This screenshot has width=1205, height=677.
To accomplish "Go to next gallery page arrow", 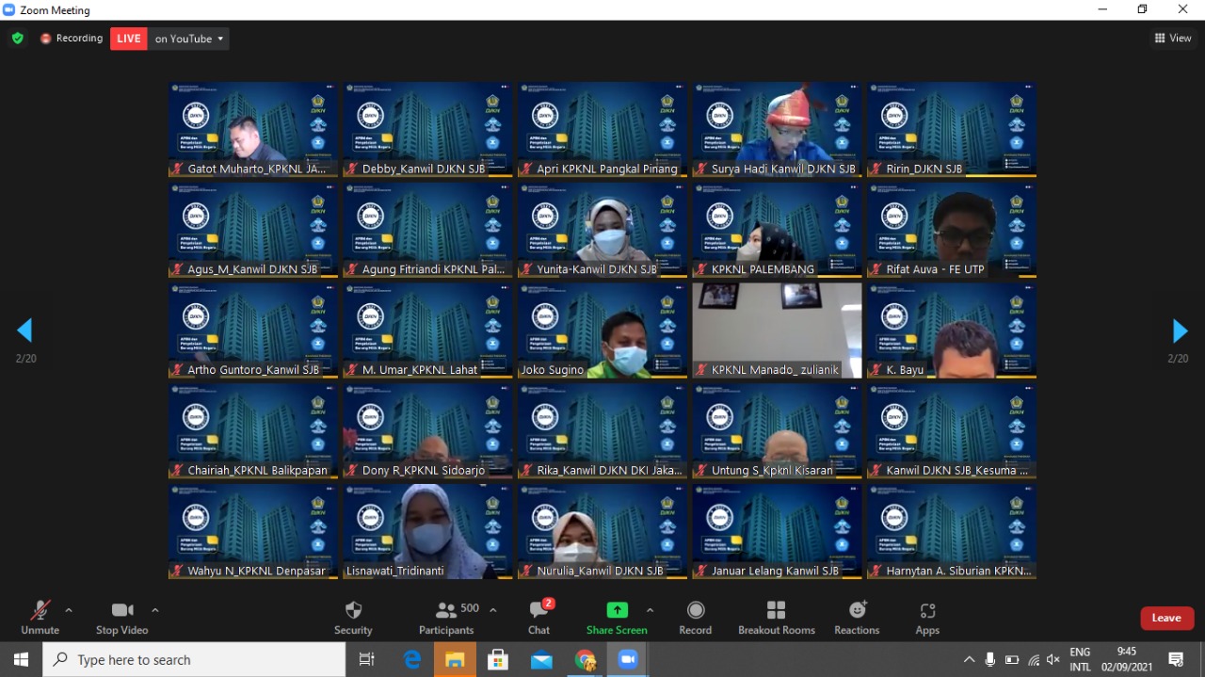I will 1180,330.
